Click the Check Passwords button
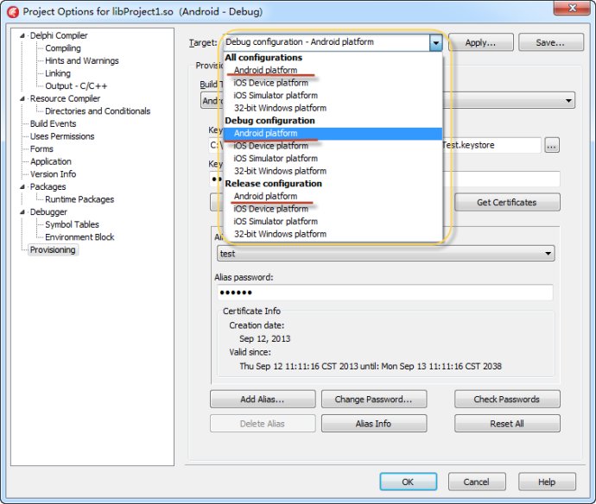596x504 pixels. coord(507,400)
